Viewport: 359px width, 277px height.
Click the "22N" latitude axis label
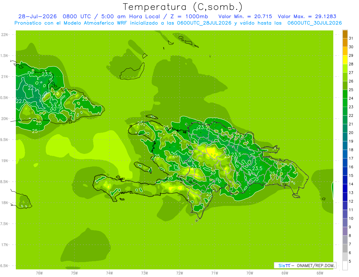pyautogui.click(x=5, y=35)
